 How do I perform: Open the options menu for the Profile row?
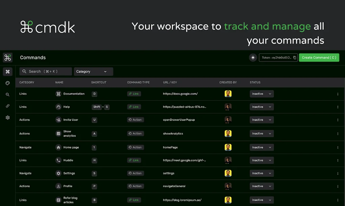pos(338,186)
